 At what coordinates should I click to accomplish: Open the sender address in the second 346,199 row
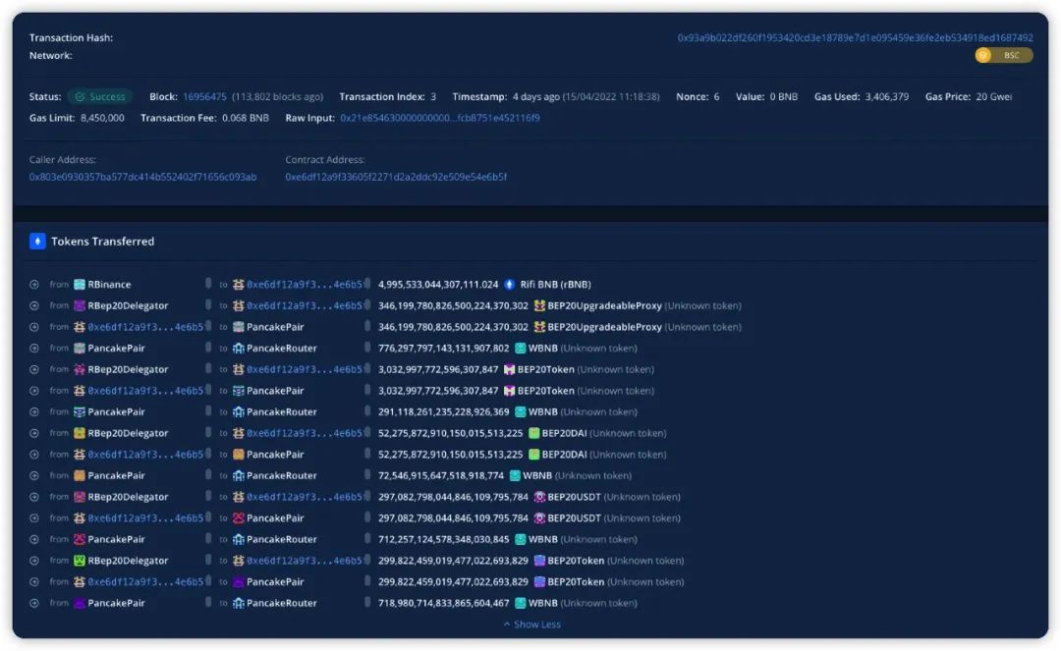[x=145, y=327]
